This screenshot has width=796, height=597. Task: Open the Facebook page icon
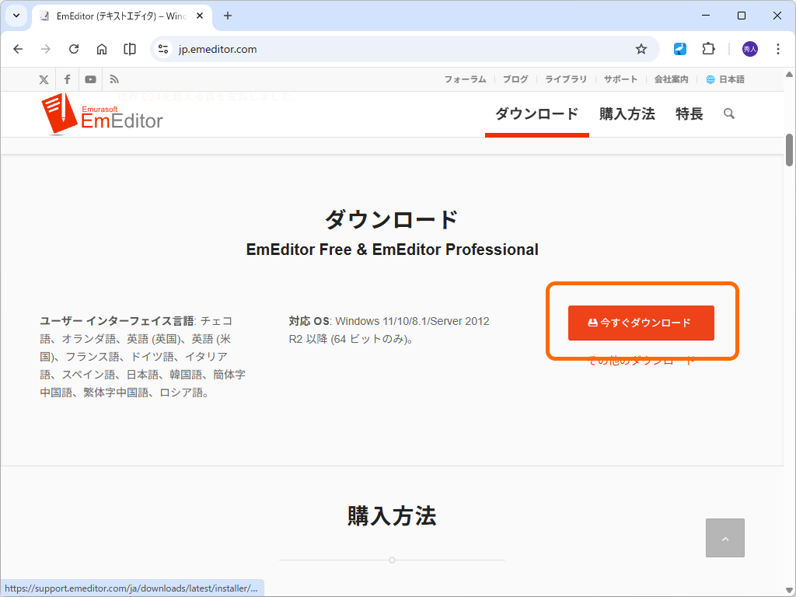pyautogui.click(x=67, y=79)
